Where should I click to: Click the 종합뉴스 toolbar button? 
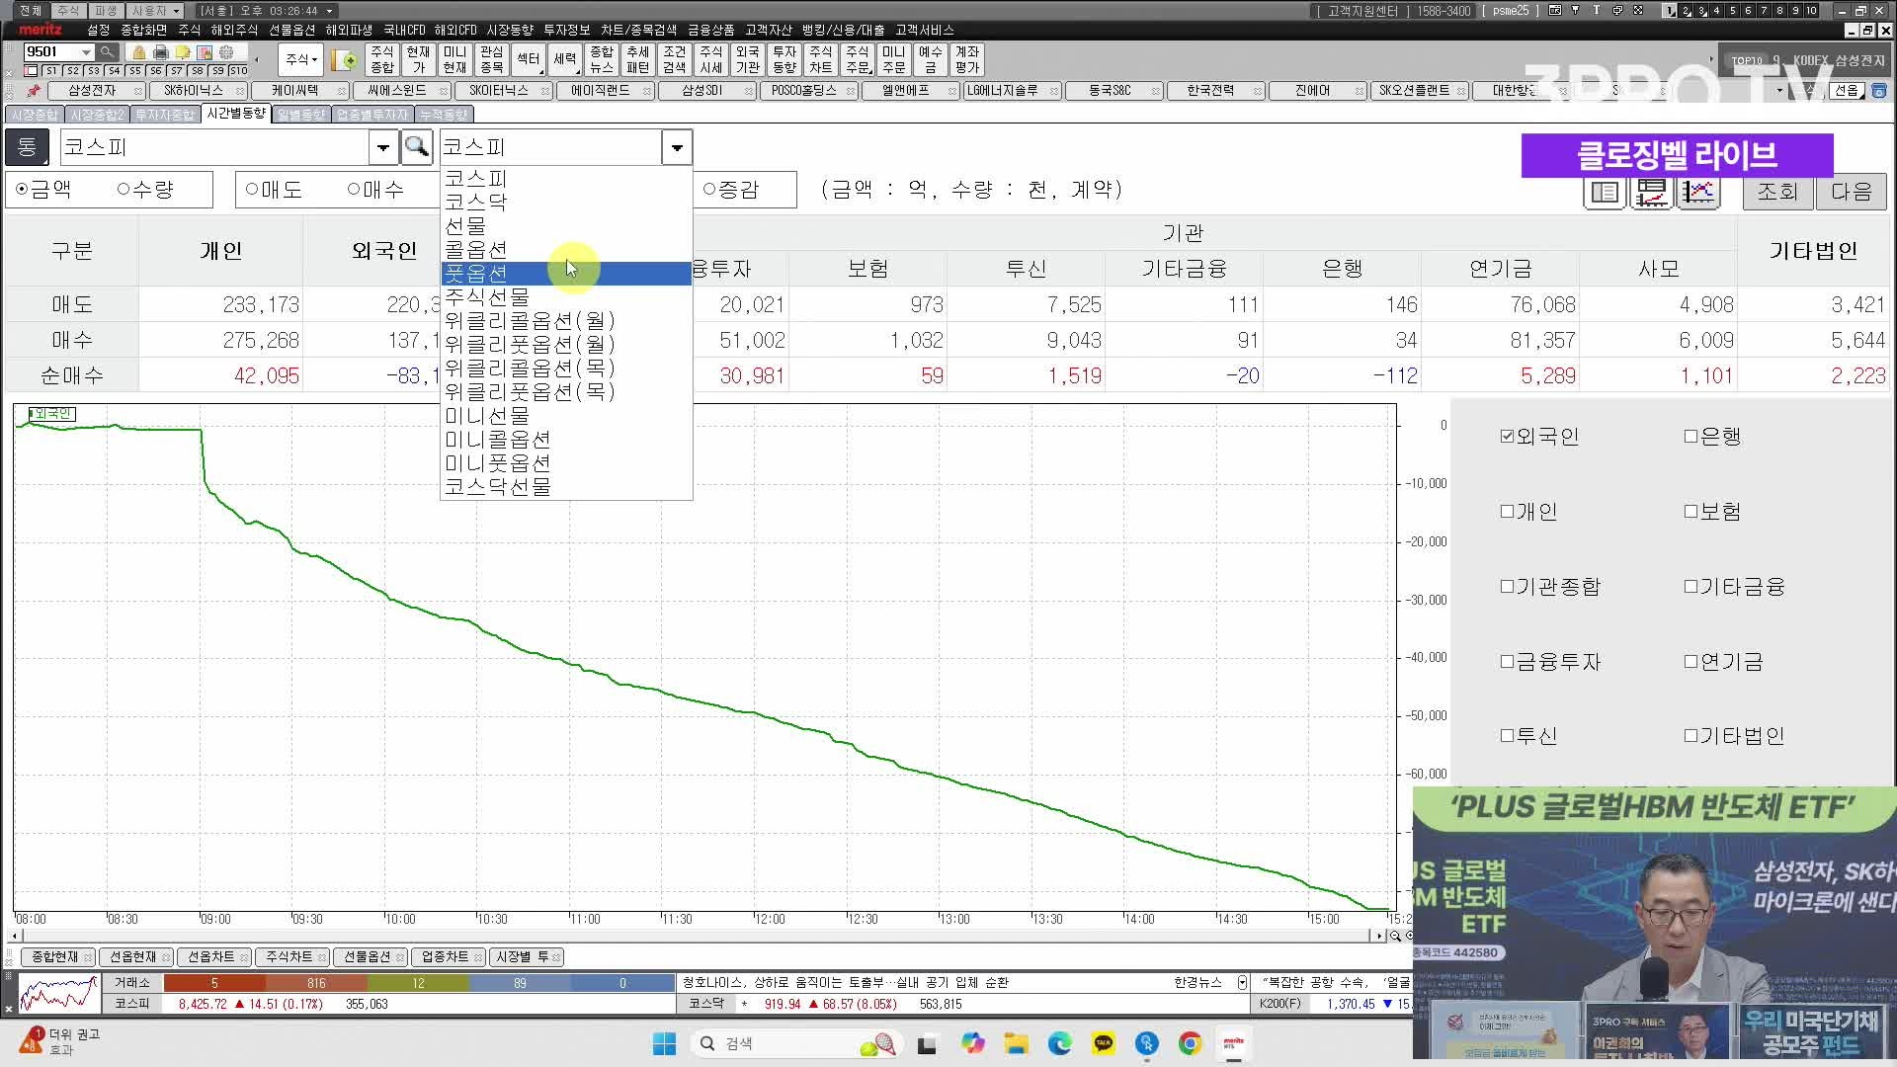tap(602, 59)
